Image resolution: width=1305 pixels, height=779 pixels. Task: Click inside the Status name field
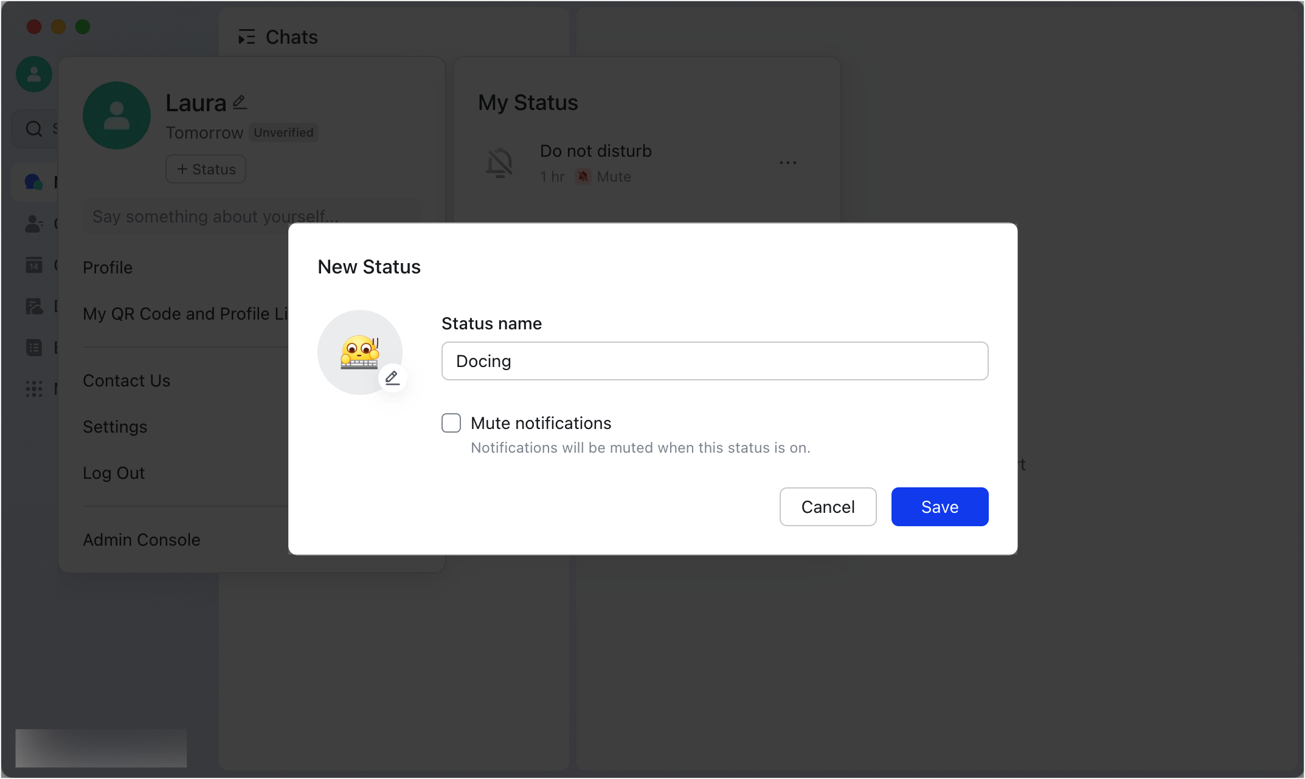714,360
